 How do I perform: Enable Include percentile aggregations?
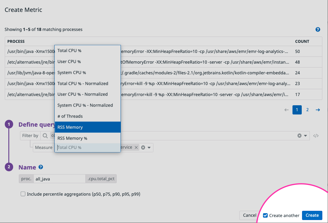(x=23, y=194)
